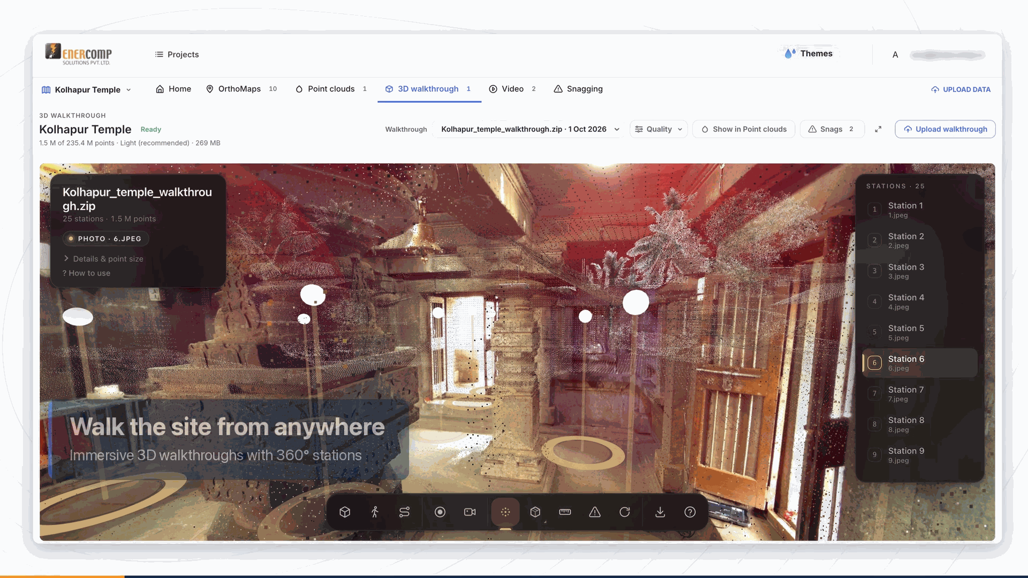
Task: Open the Snagging tab
Action: [578, 89]
